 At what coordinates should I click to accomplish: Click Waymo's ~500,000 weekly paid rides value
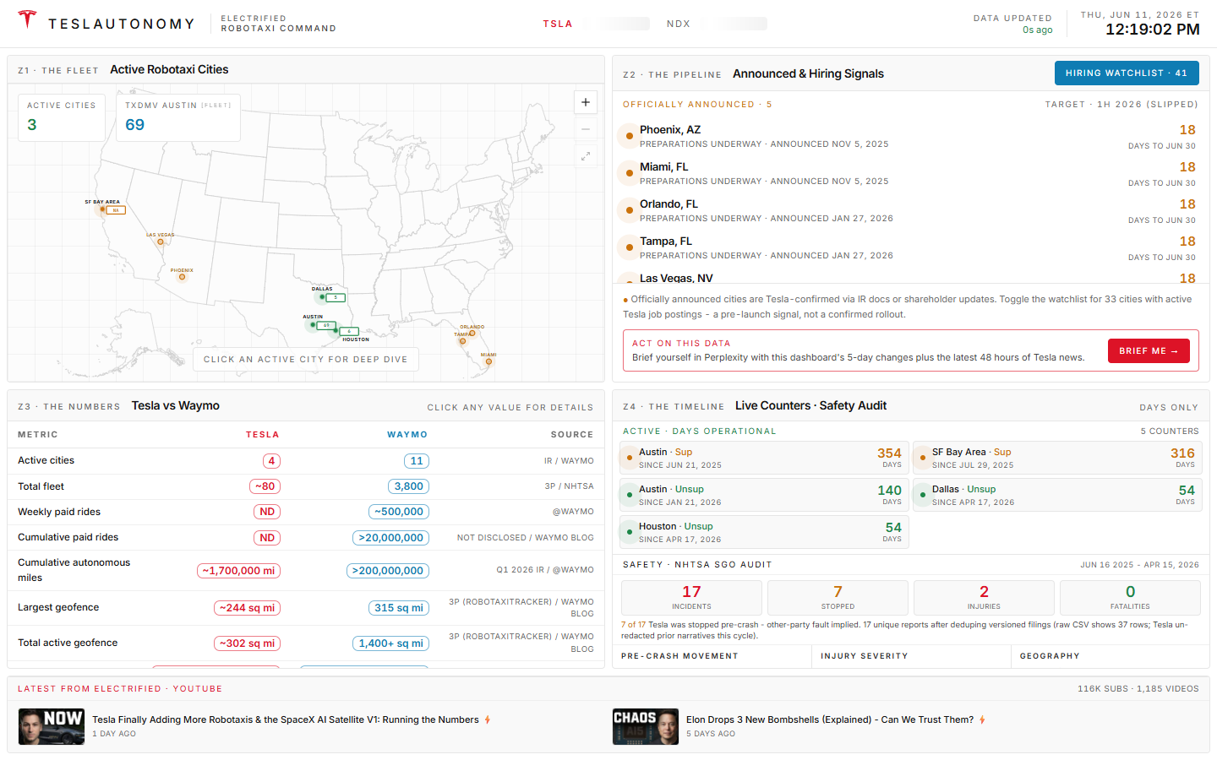click(399, 512)
